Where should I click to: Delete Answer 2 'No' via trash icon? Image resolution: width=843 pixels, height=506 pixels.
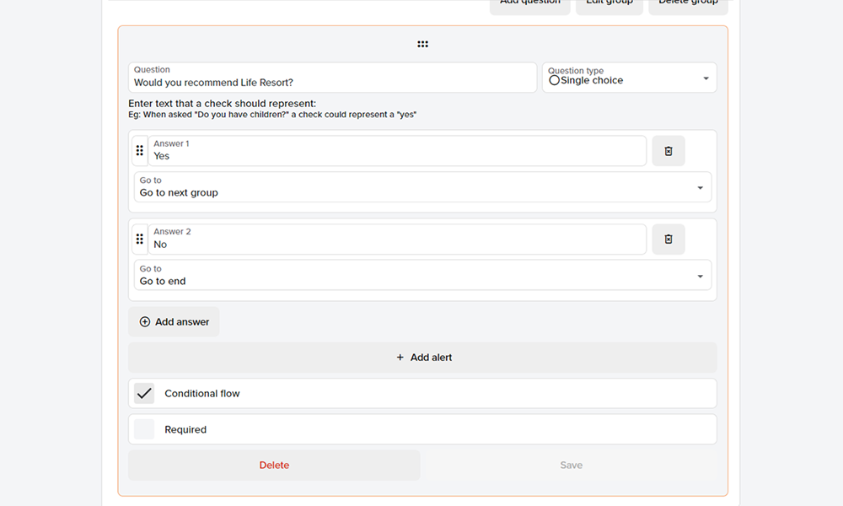668,240
